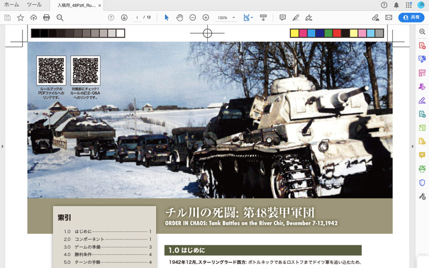The width and height of the screenshot is (429, 268).
Task: Switch to the ホーム tab
Action: click(x=11, y=5)
